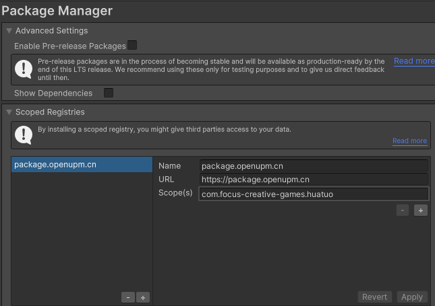Open Read more link for pre-release packages
Screen dimensions: 435x306
(413, 61)
